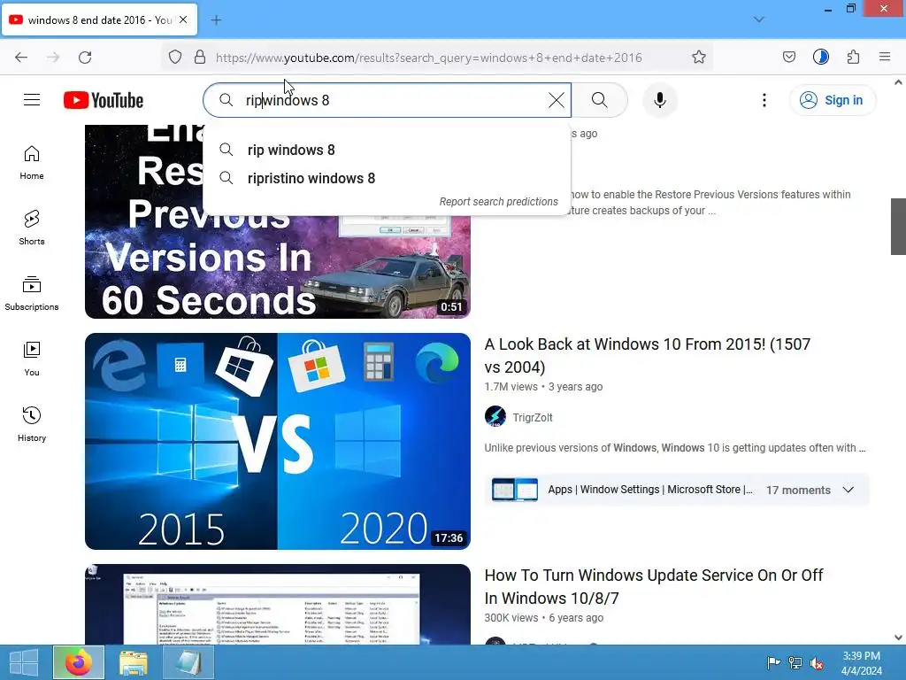The width and height of the screenshot is (906, 680).
Task: Show site security info padlock icon
Action: pyautogui.click(x=200, y=57)
